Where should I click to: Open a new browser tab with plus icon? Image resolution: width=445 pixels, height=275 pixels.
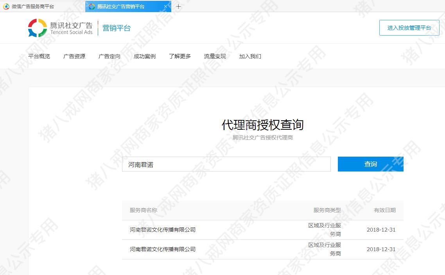point(179,7)
